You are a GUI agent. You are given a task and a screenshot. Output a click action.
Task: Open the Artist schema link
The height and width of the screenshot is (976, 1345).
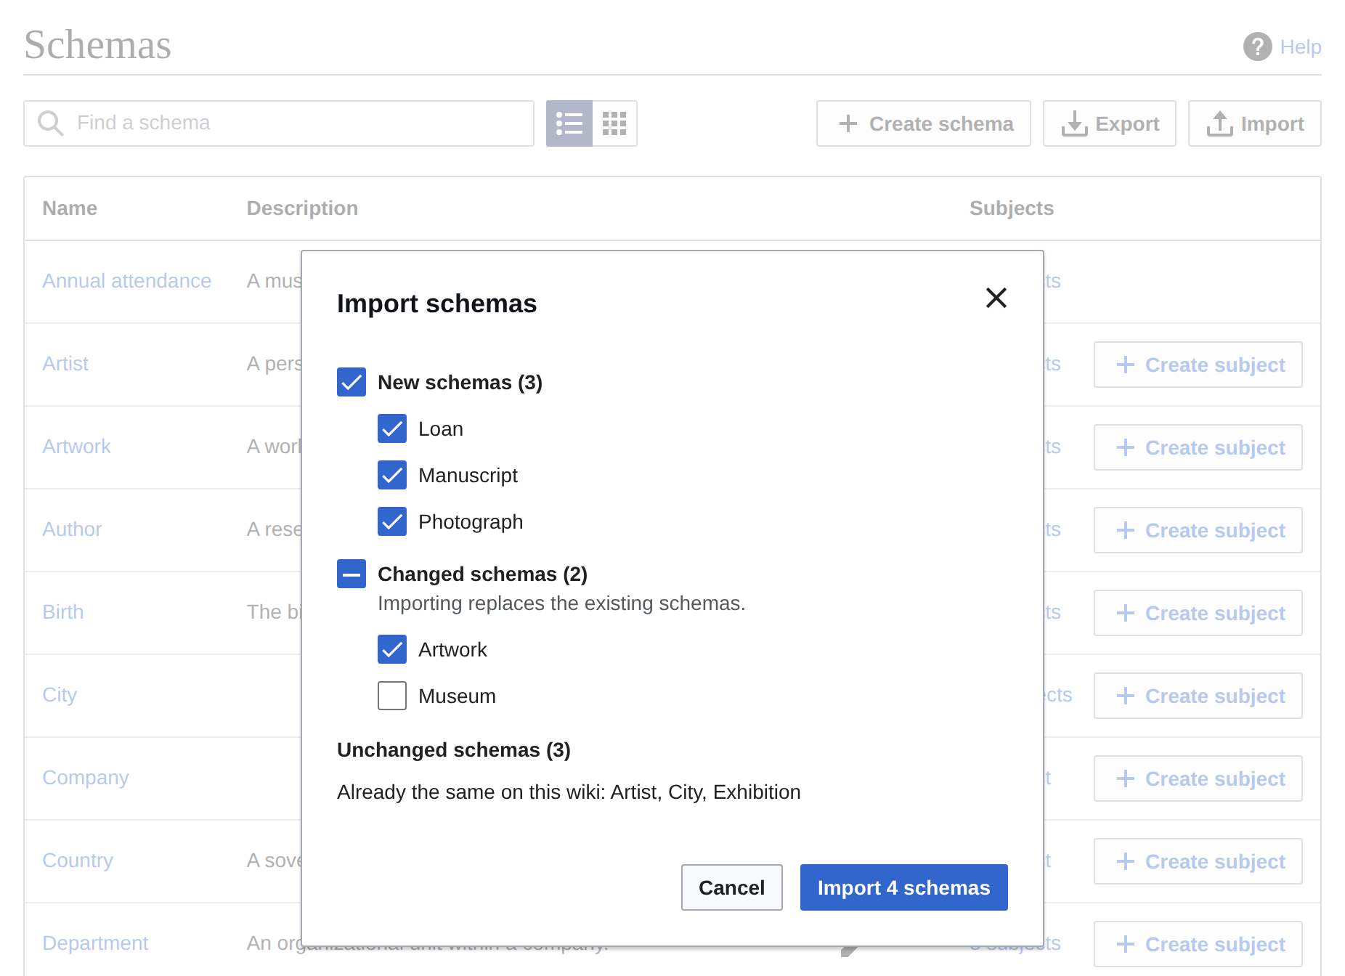coord(65,364)
